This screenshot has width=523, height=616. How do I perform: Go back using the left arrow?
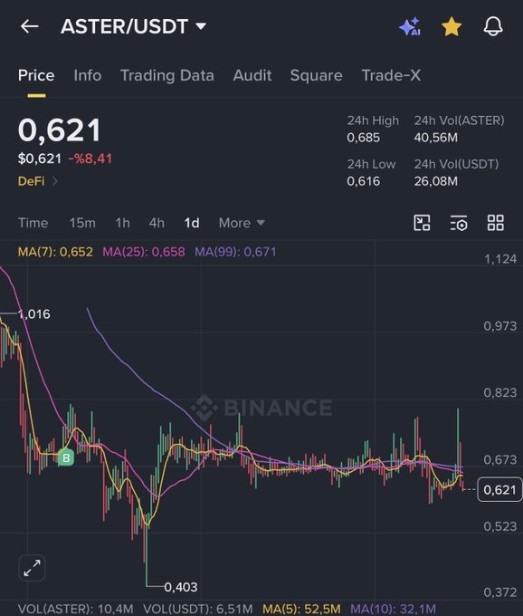pyautogui.click(x=30, y=26)
